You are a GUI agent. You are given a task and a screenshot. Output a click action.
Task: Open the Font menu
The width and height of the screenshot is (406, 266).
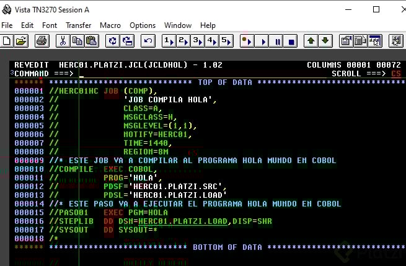(x=50, y=25)
